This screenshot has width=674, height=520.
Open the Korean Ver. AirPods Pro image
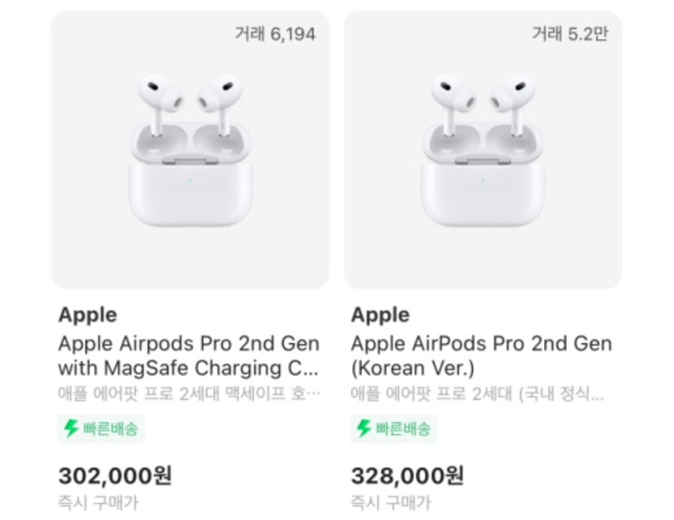483,150
